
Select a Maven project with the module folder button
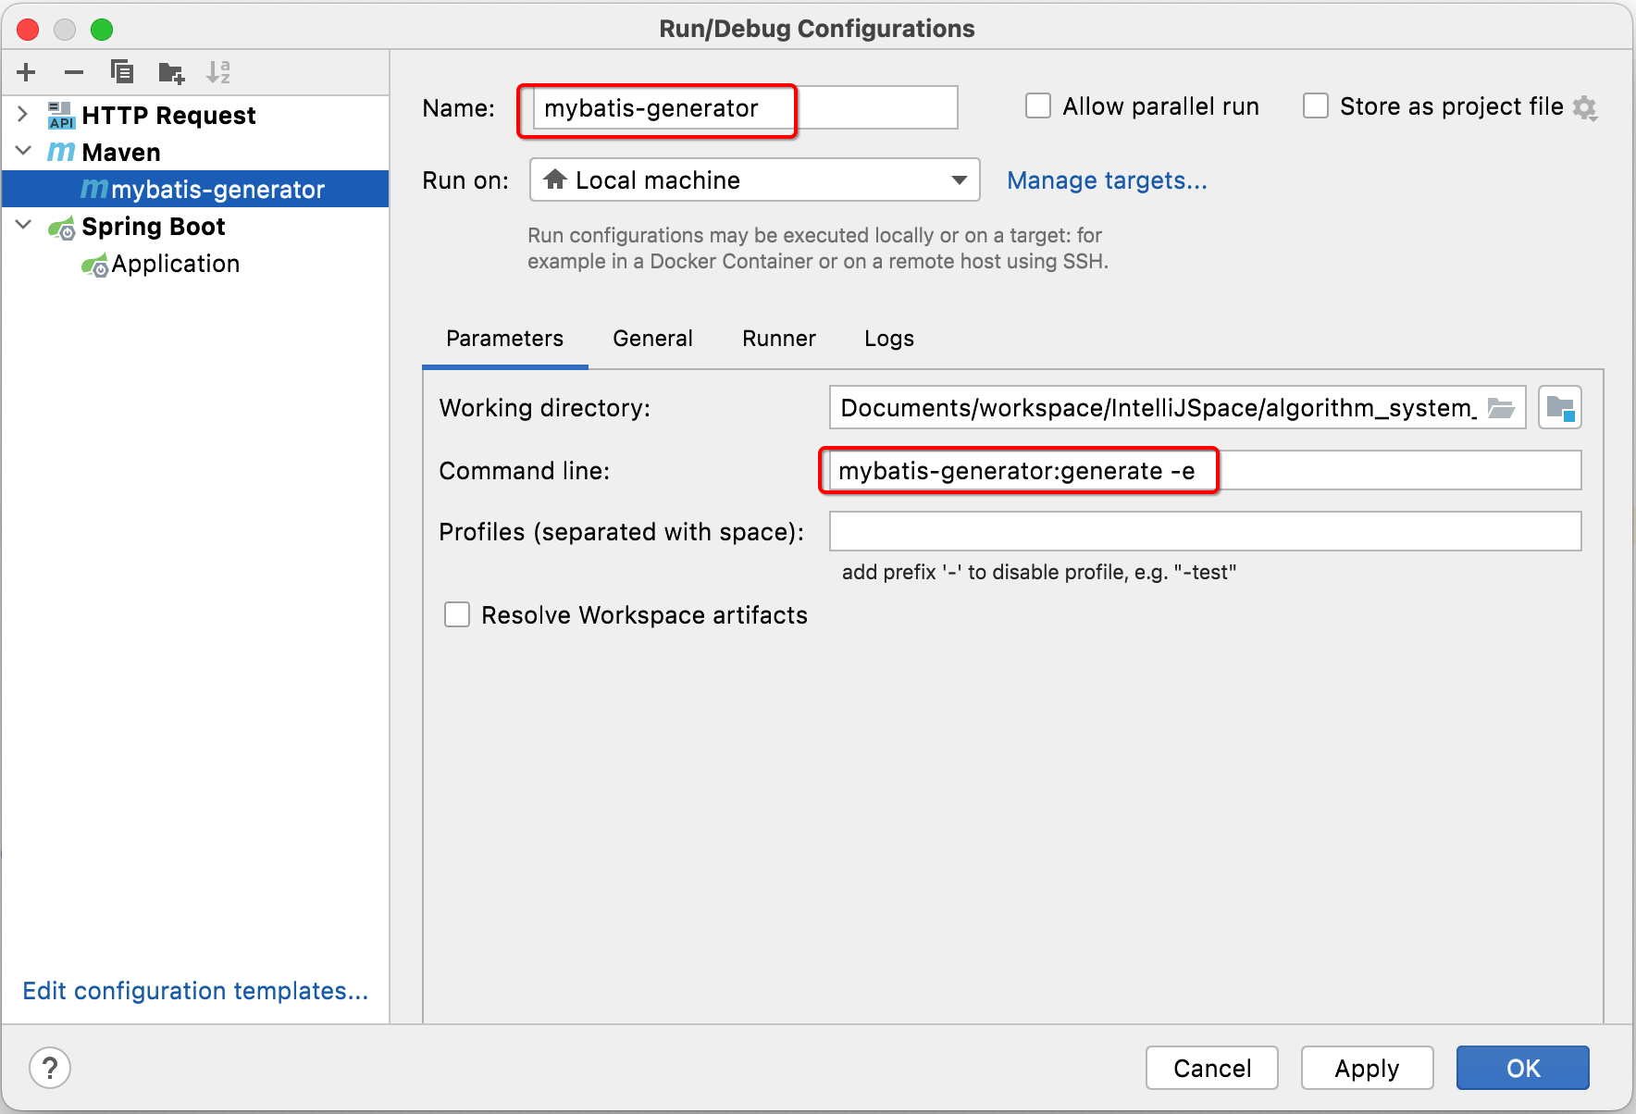click(x=1560, y=408)
